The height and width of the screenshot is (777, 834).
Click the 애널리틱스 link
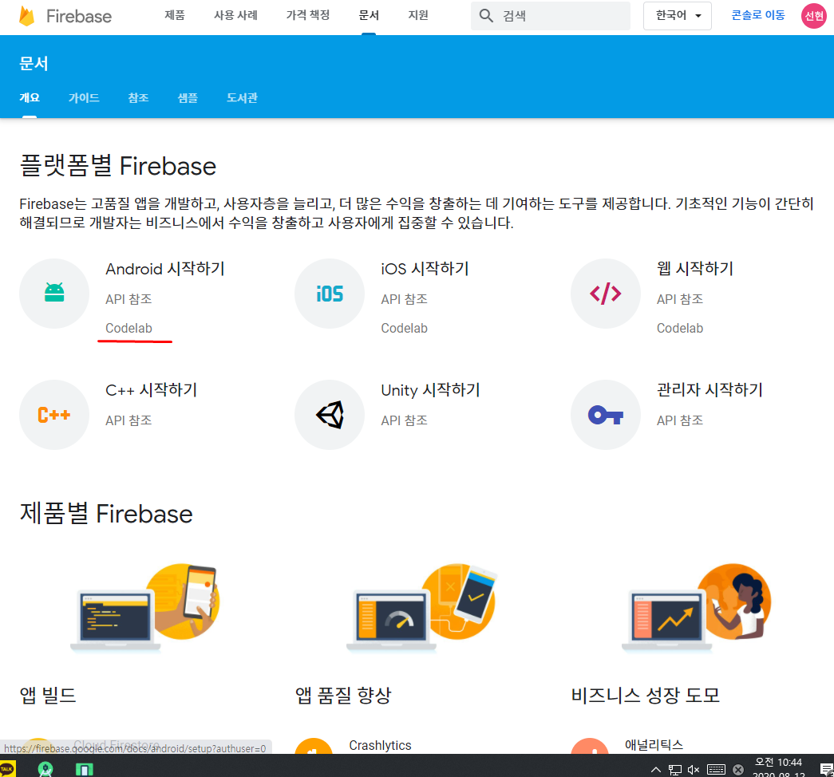654,745
